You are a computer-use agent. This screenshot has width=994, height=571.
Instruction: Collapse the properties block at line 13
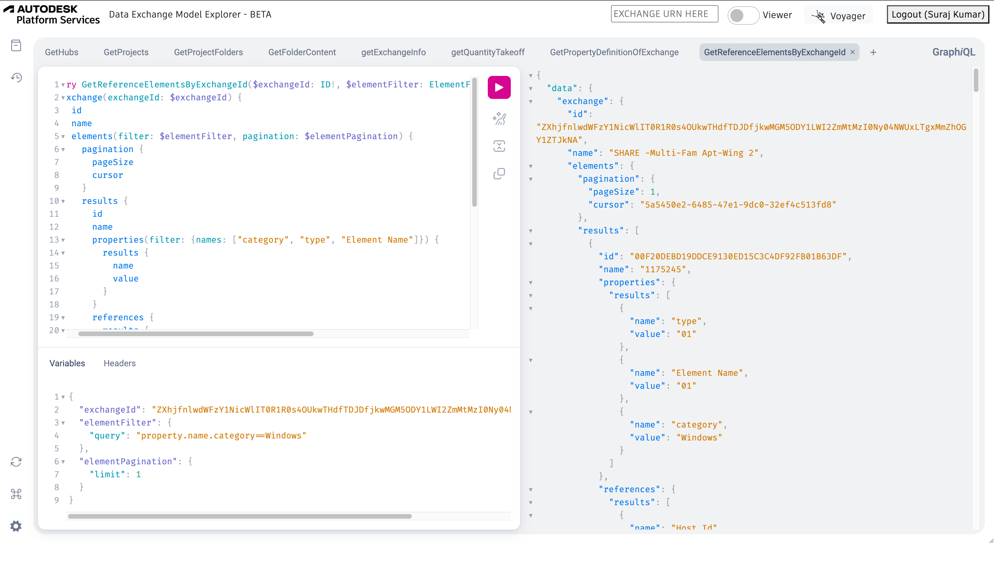pos(63,240)
